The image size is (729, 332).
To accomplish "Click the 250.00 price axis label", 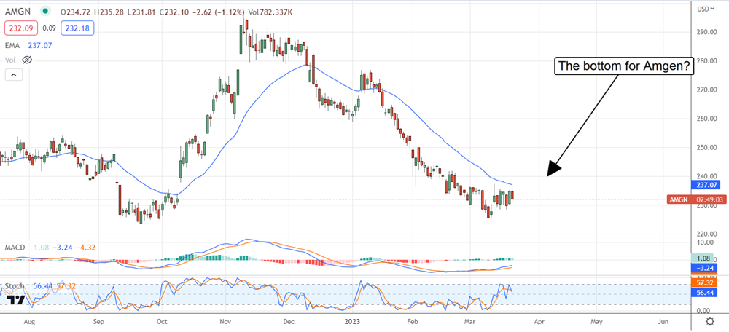I will (706, 148).
